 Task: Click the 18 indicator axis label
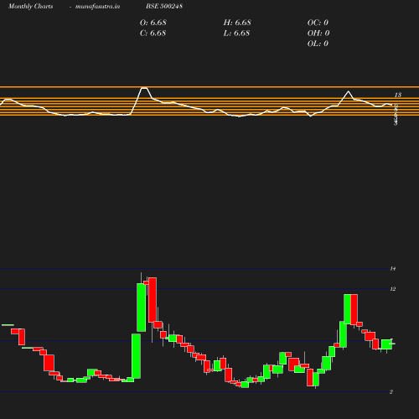coord(398,95)
